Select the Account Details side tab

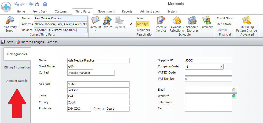pos(17,81)
